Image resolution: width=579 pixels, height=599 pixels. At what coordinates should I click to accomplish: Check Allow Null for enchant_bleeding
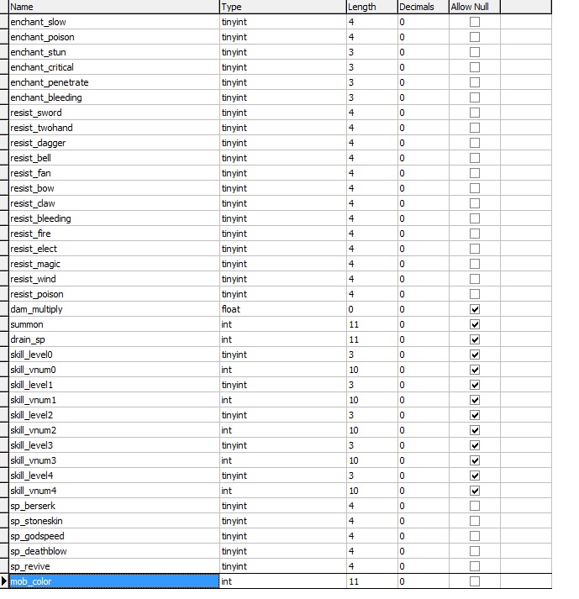pos(474,97)
